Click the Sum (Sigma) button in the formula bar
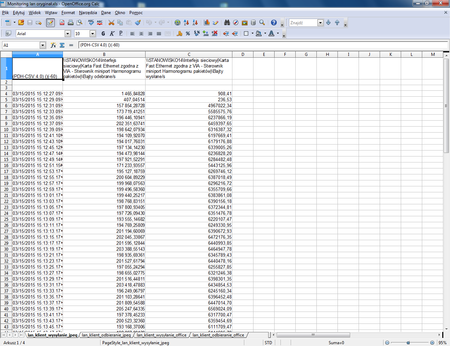The image size is (450, 346). tap(62, 45)
